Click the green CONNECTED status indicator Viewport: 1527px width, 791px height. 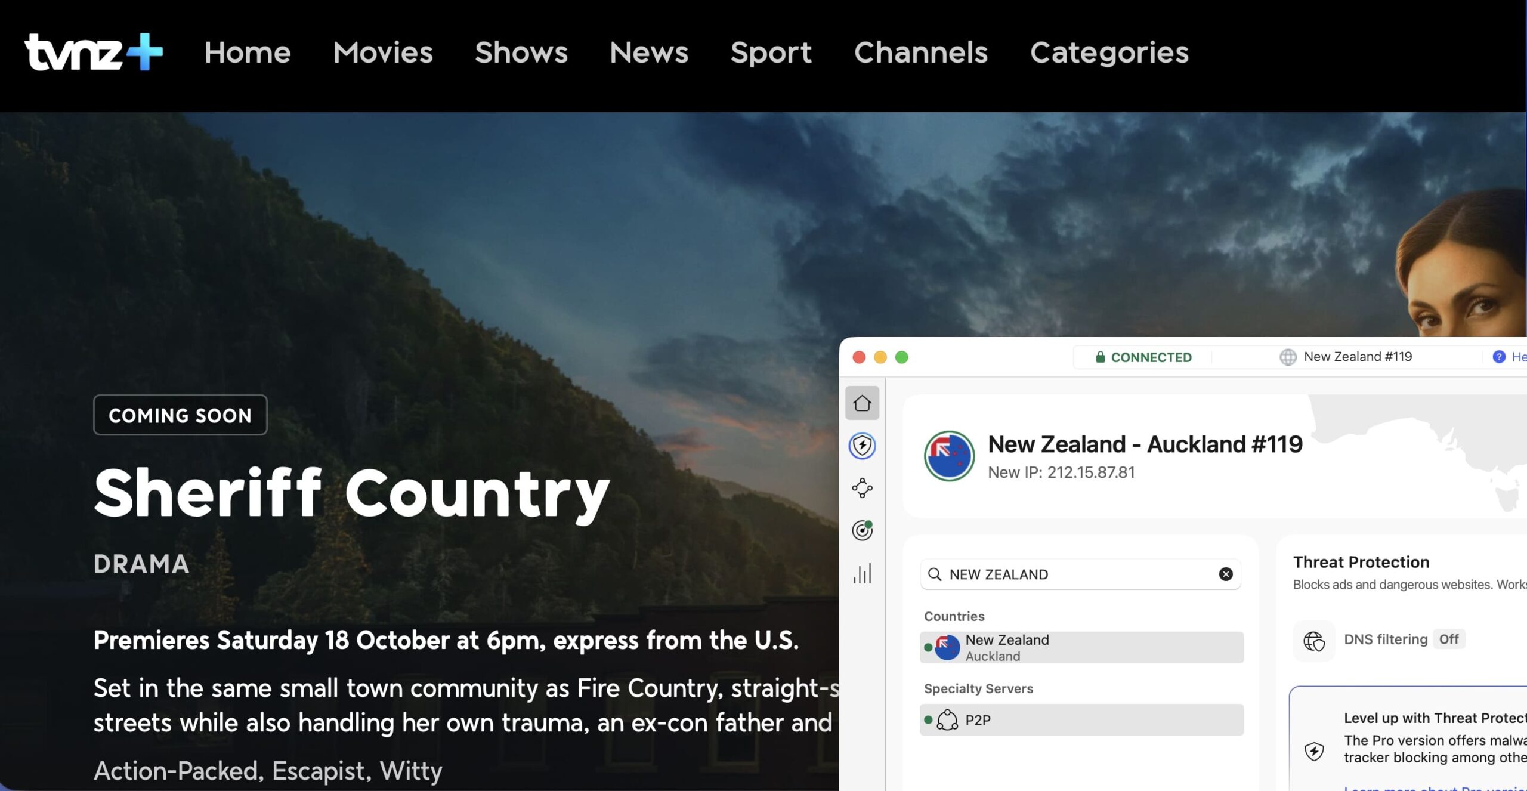coord(1142,357)
